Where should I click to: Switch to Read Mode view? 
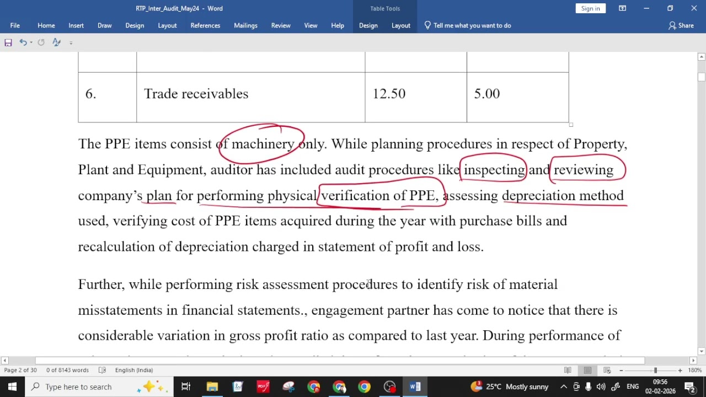(x=568, y=370)
